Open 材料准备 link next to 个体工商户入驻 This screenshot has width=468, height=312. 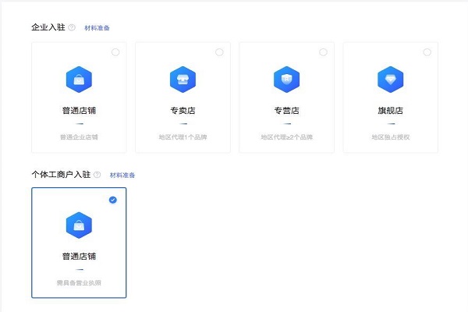[x=122, y=175]
